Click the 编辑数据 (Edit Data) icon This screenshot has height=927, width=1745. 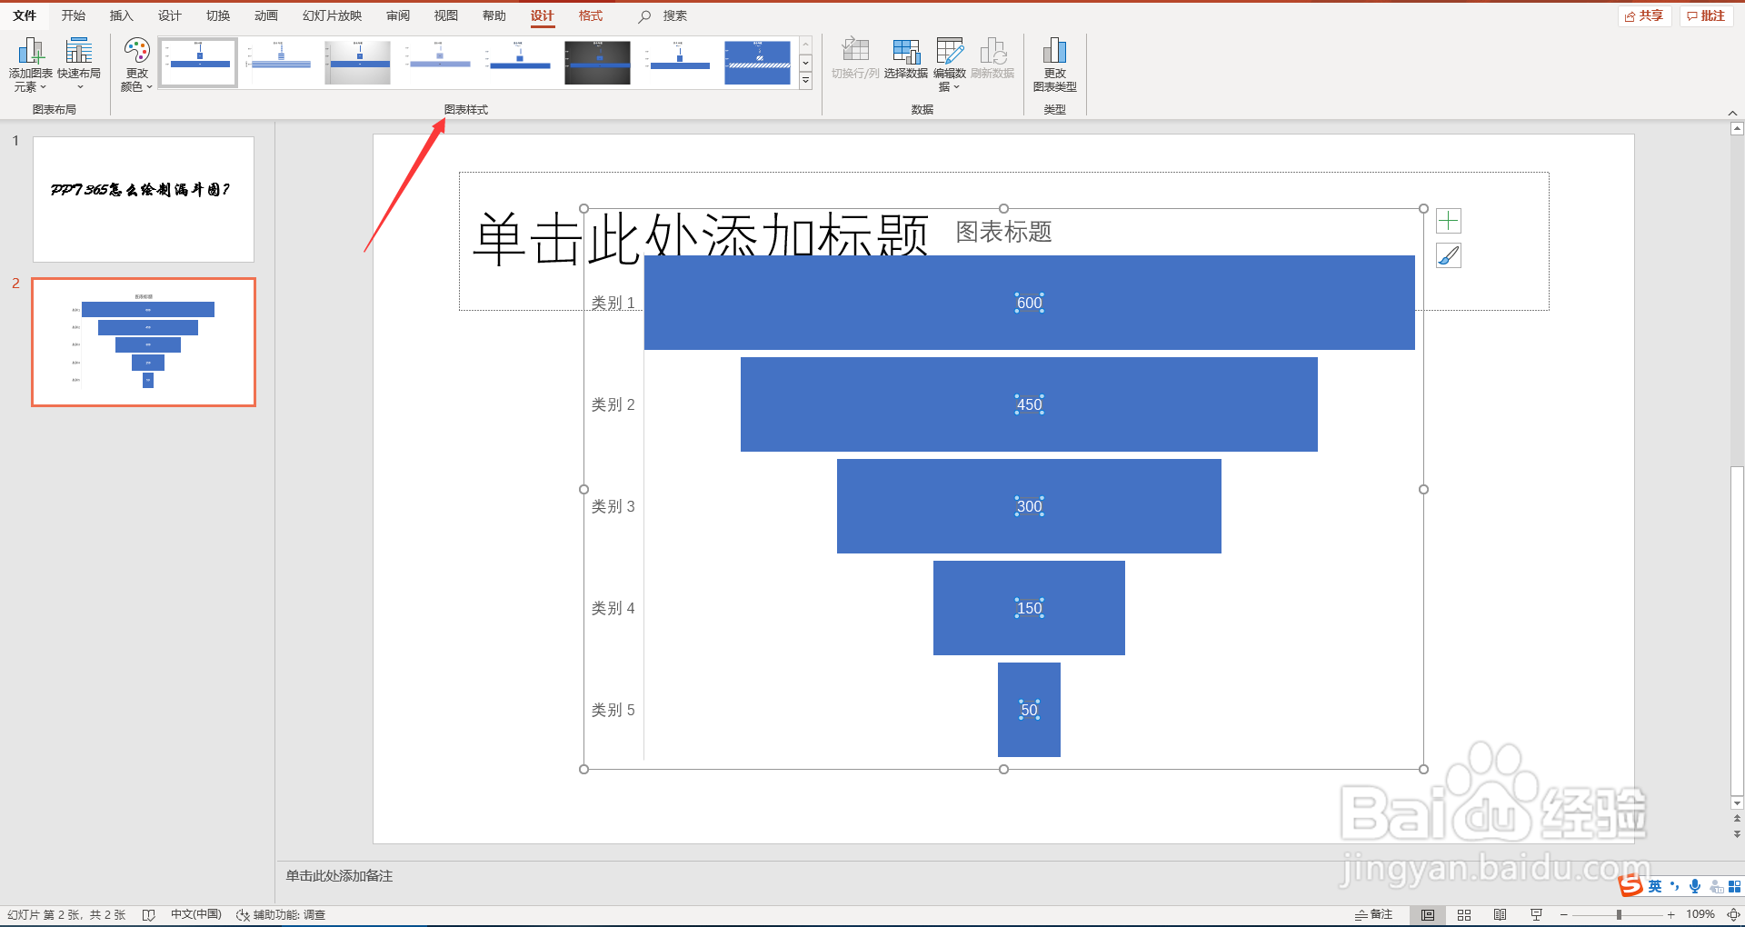pos(950,55)
